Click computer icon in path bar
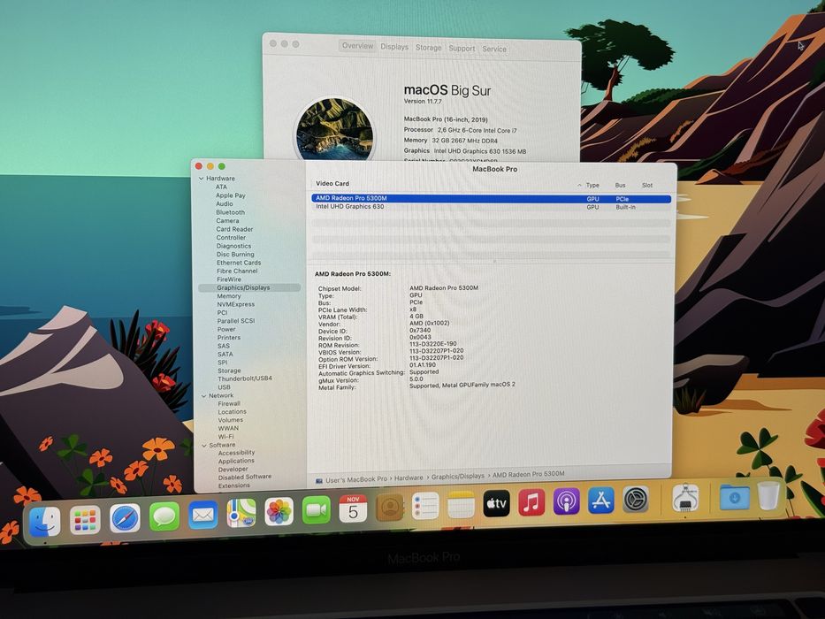 point(319,480)
